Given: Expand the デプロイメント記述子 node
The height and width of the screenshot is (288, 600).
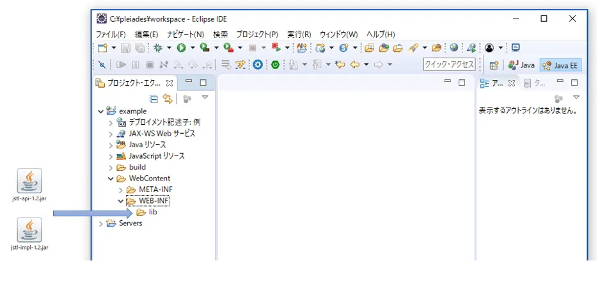Looking at the screenshot, I should 111,123.
